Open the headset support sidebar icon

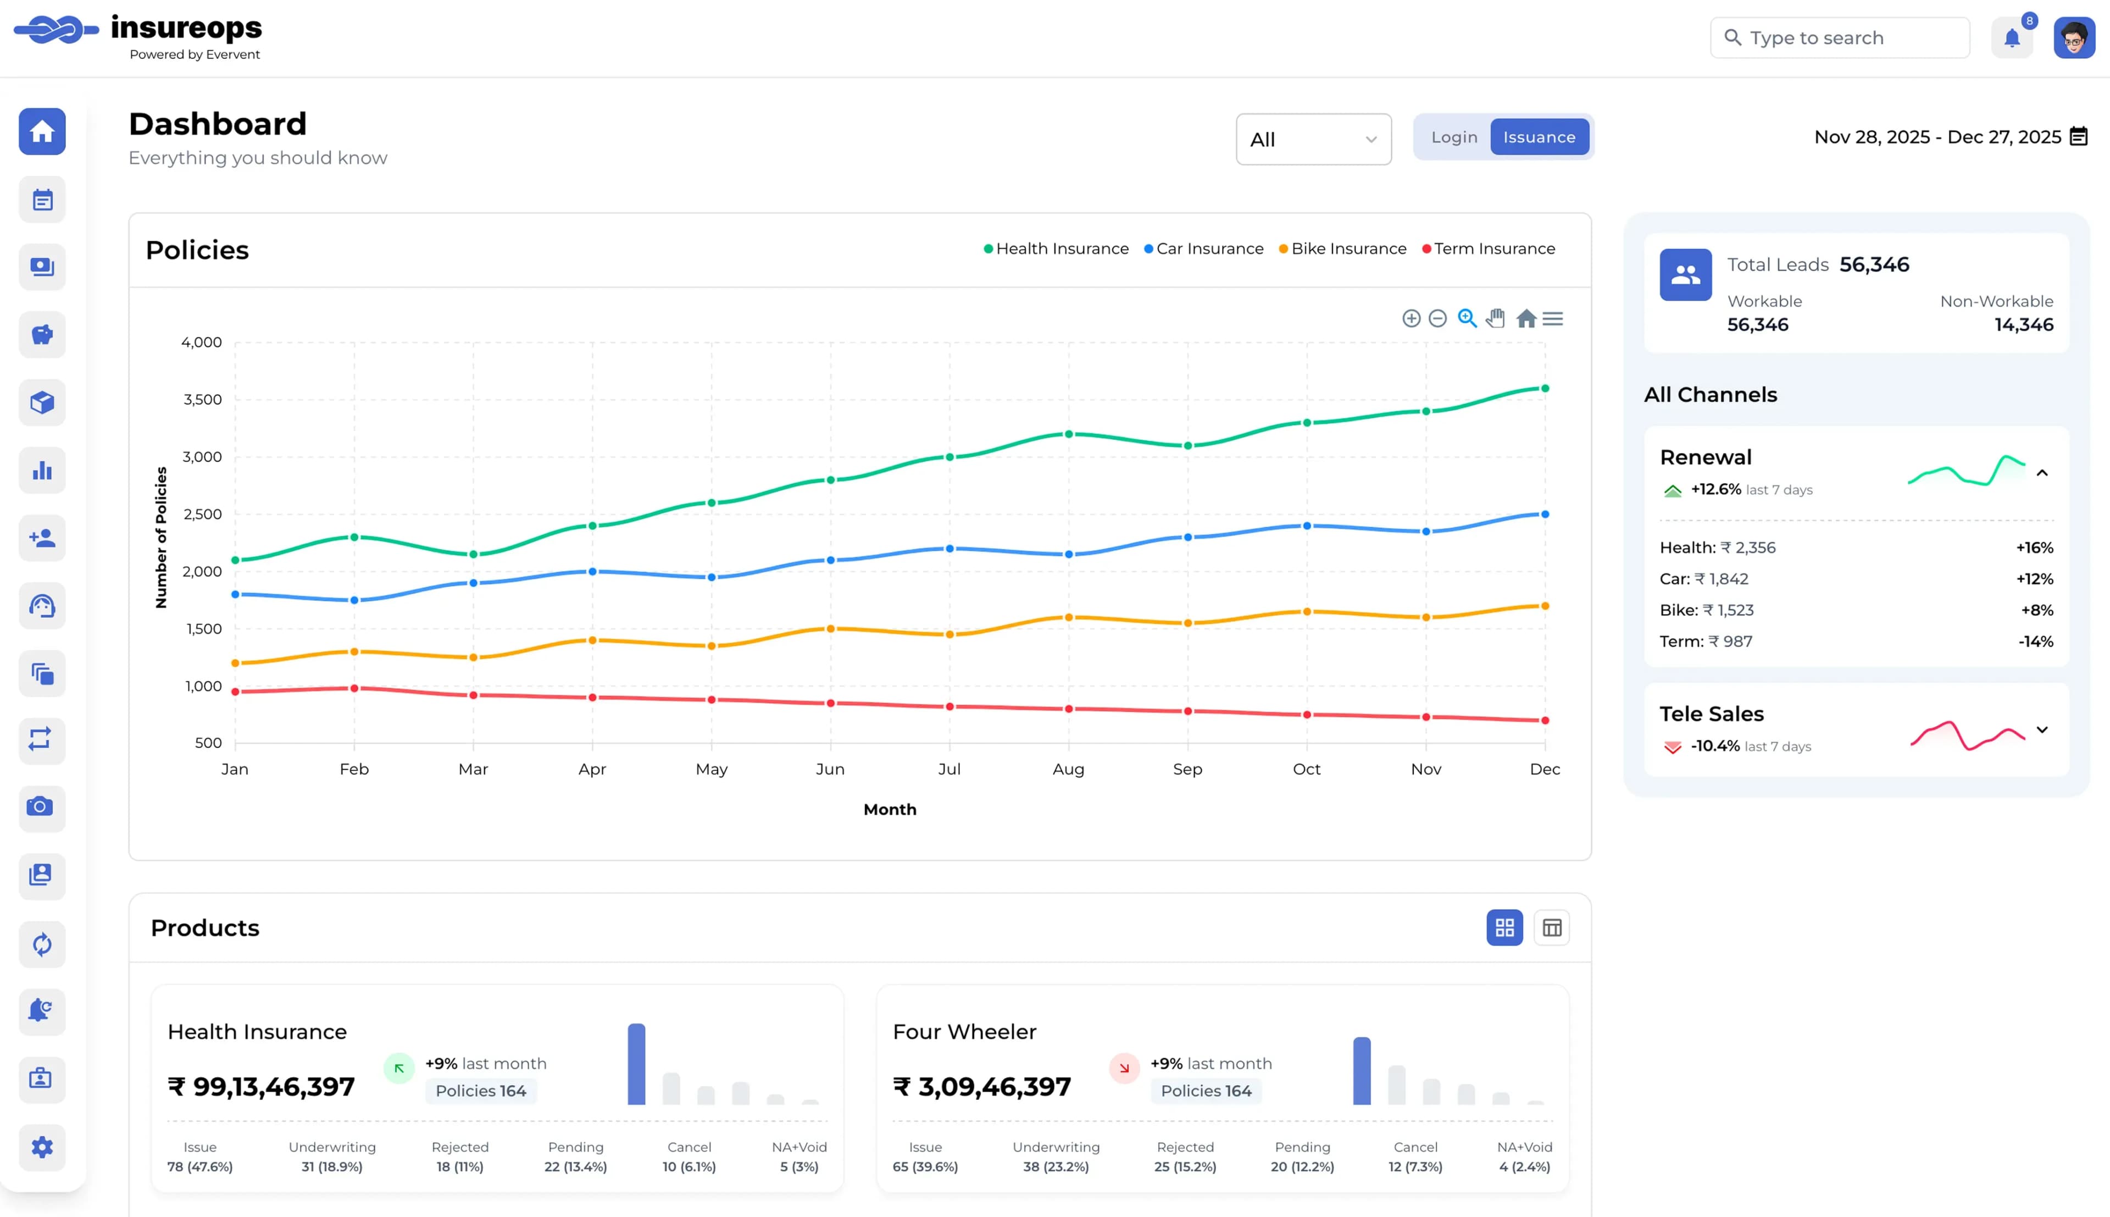(x=42, y=606)
